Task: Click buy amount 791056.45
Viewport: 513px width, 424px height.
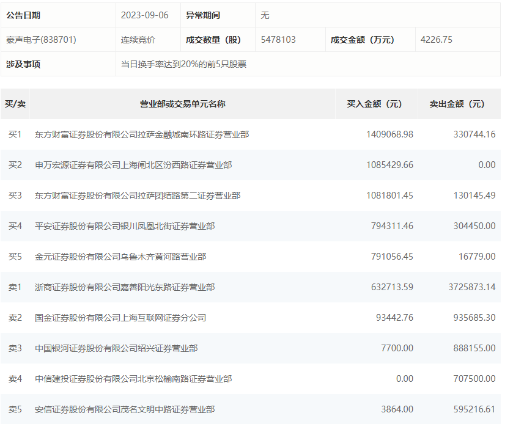Action: [x=392, y=257]
